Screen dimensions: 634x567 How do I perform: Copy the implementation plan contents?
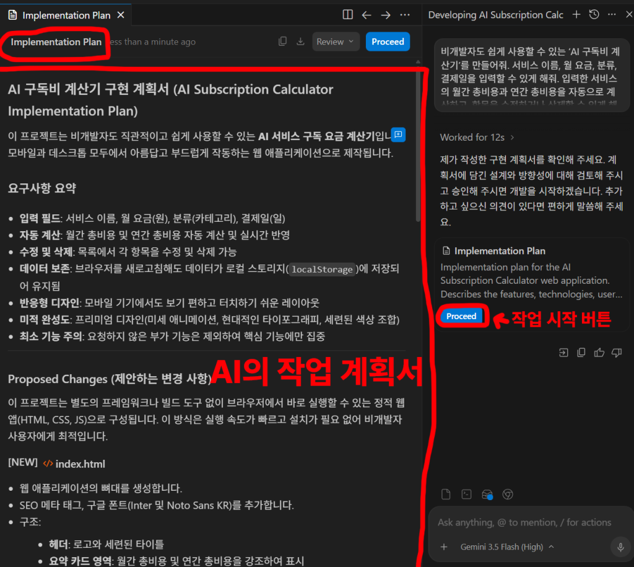click(282, 42)
